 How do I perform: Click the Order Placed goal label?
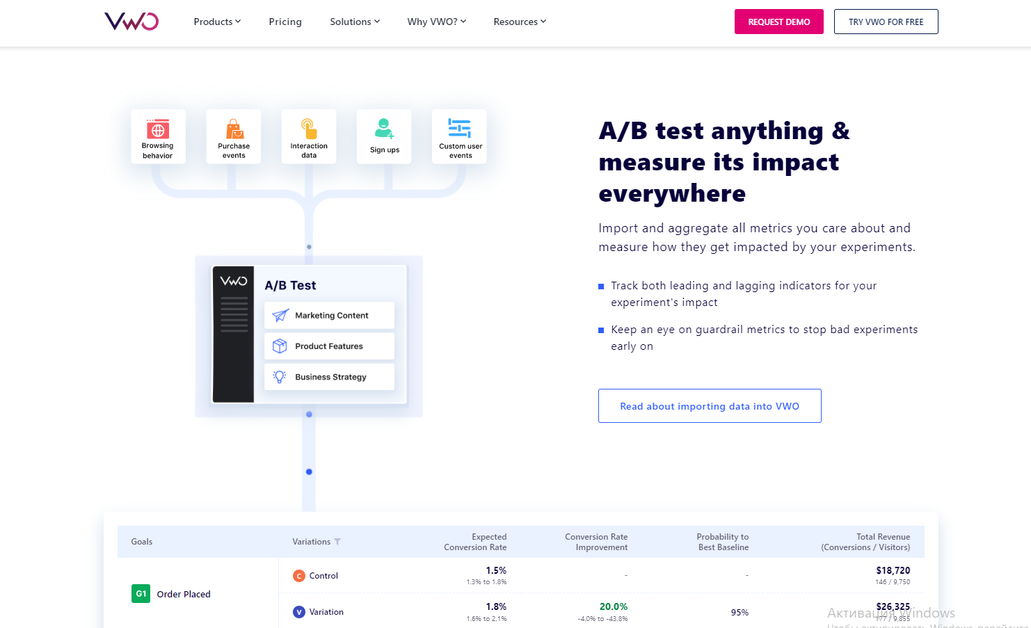[x=184, y=594]
